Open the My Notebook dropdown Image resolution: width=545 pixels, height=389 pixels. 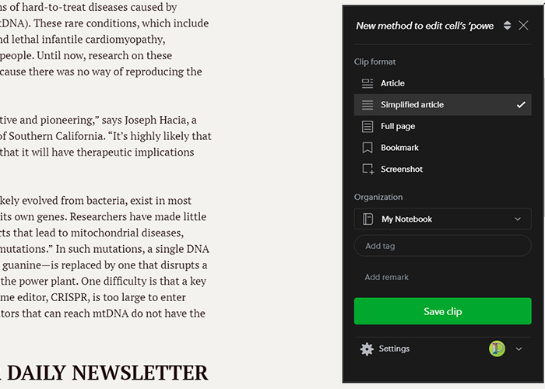point(442,219)
